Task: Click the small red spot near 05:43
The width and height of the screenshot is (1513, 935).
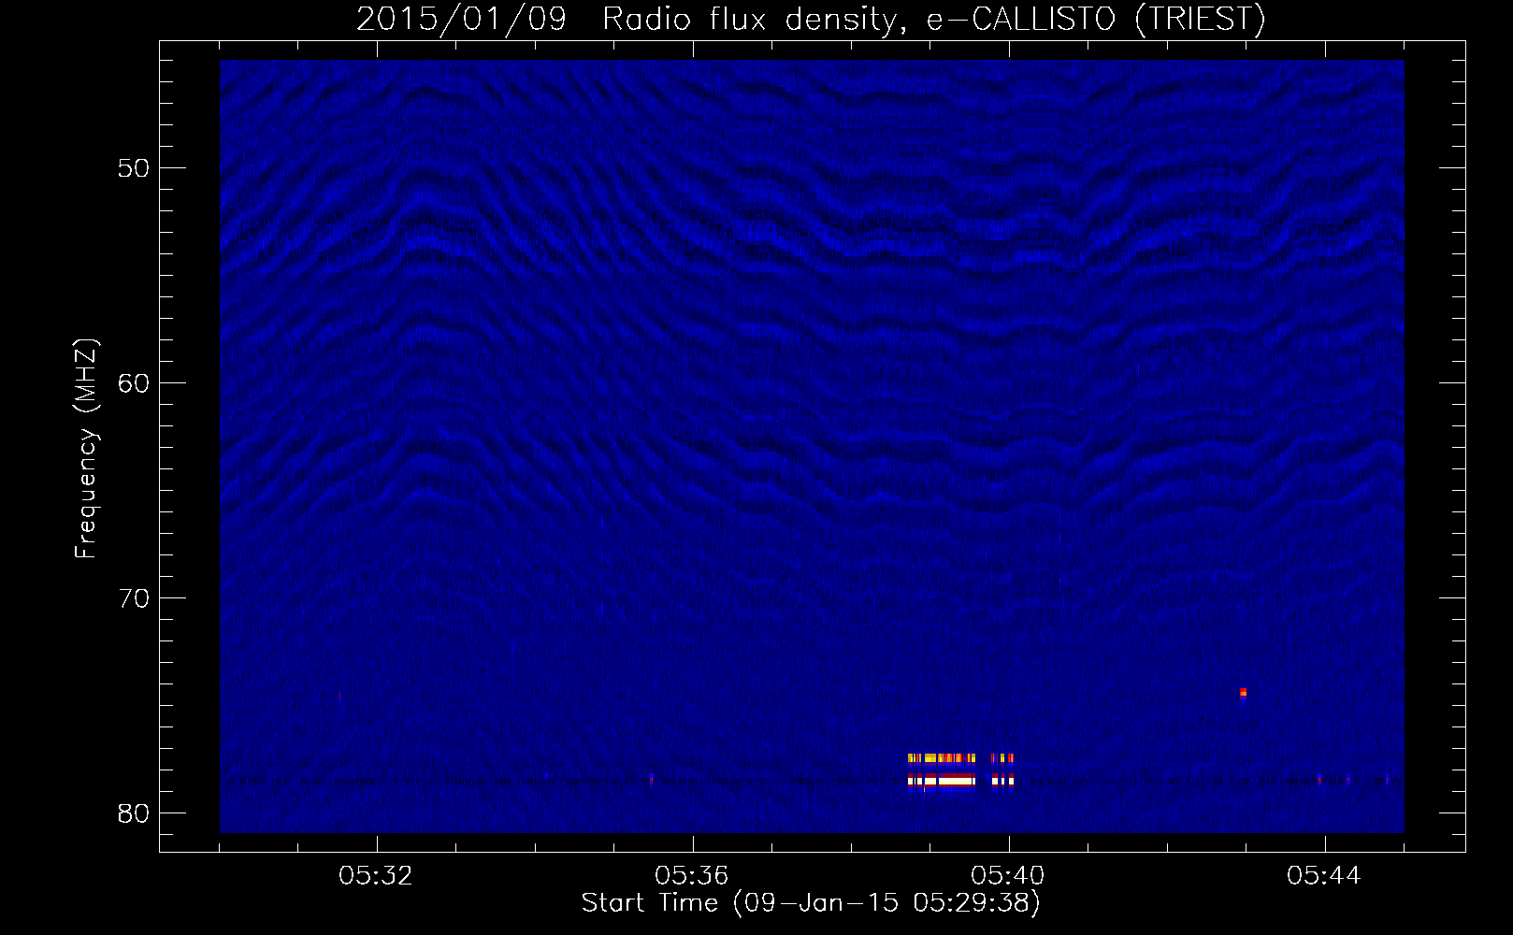Action: point(1243,693)
